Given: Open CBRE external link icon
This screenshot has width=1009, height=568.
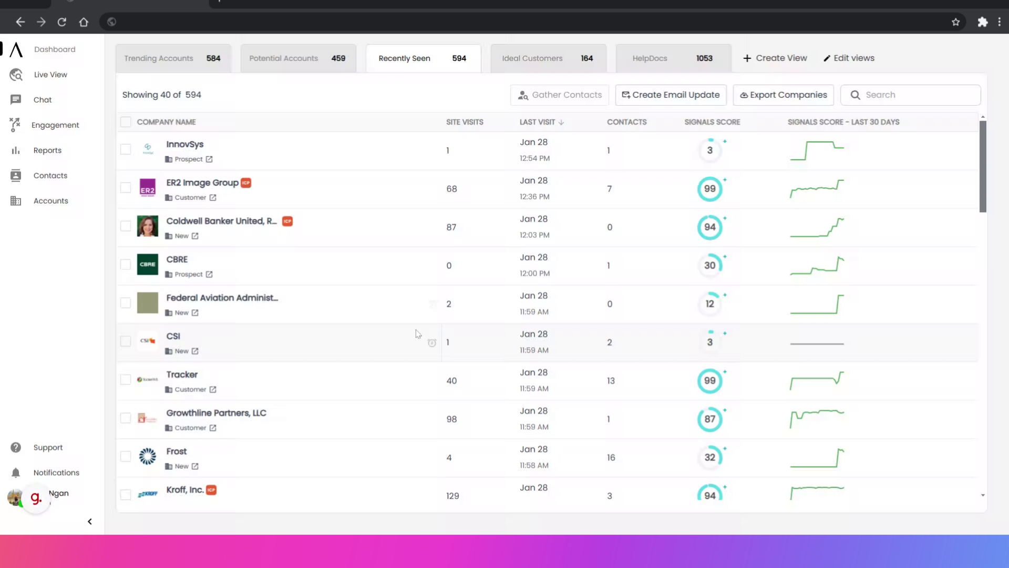Looking at the screenshot, I should (209, 275).
